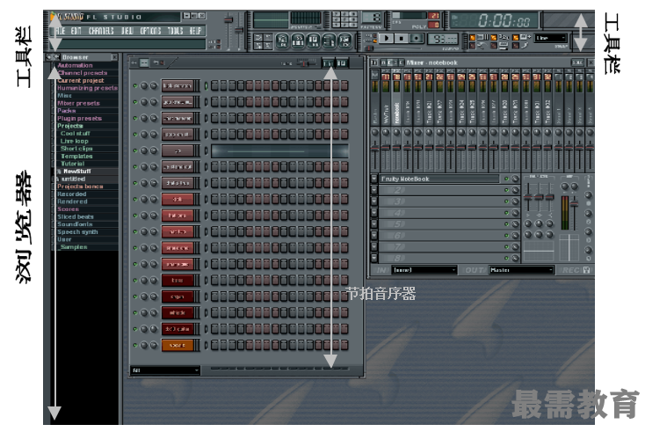This screenshot has height=439, width=645.
Task: Open slot menu arrow for Fruity NoteBook
Action: click(x=374, y=179)
